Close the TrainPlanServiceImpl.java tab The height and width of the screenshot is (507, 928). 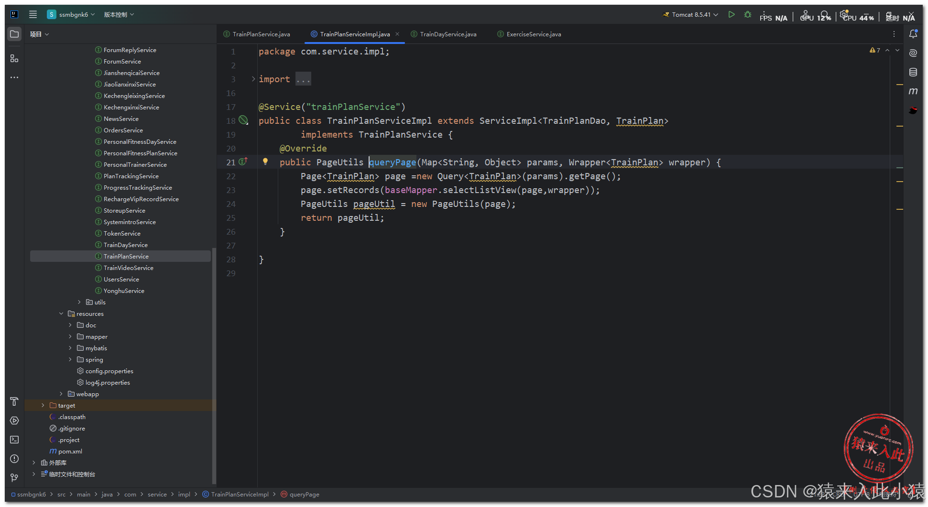tap(397, 34)
